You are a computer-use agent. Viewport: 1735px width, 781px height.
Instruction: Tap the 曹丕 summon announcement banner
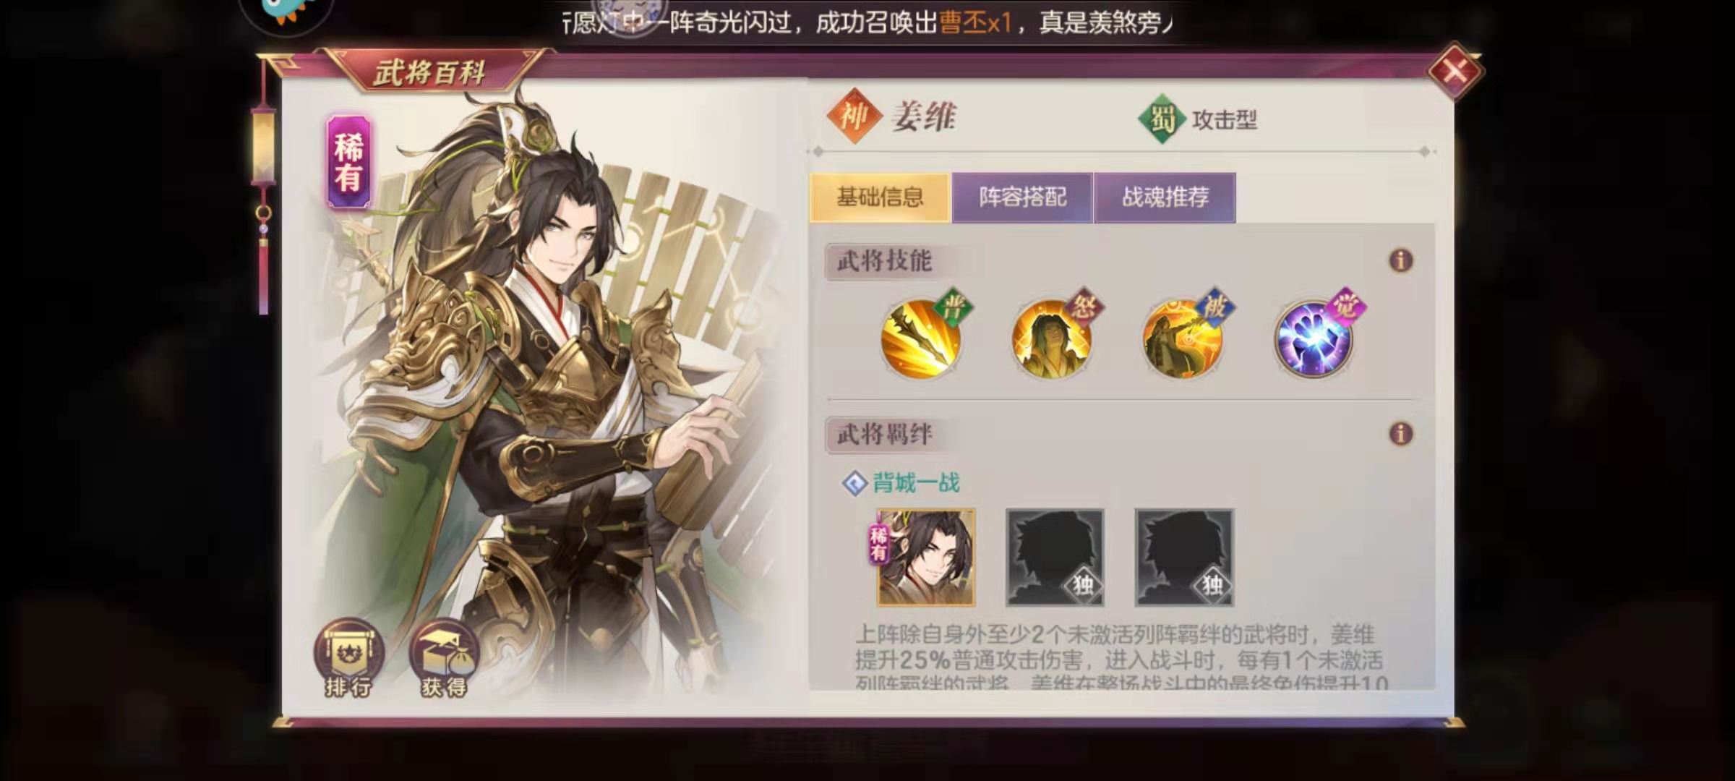pyautogui.click(x=867, y=23)
